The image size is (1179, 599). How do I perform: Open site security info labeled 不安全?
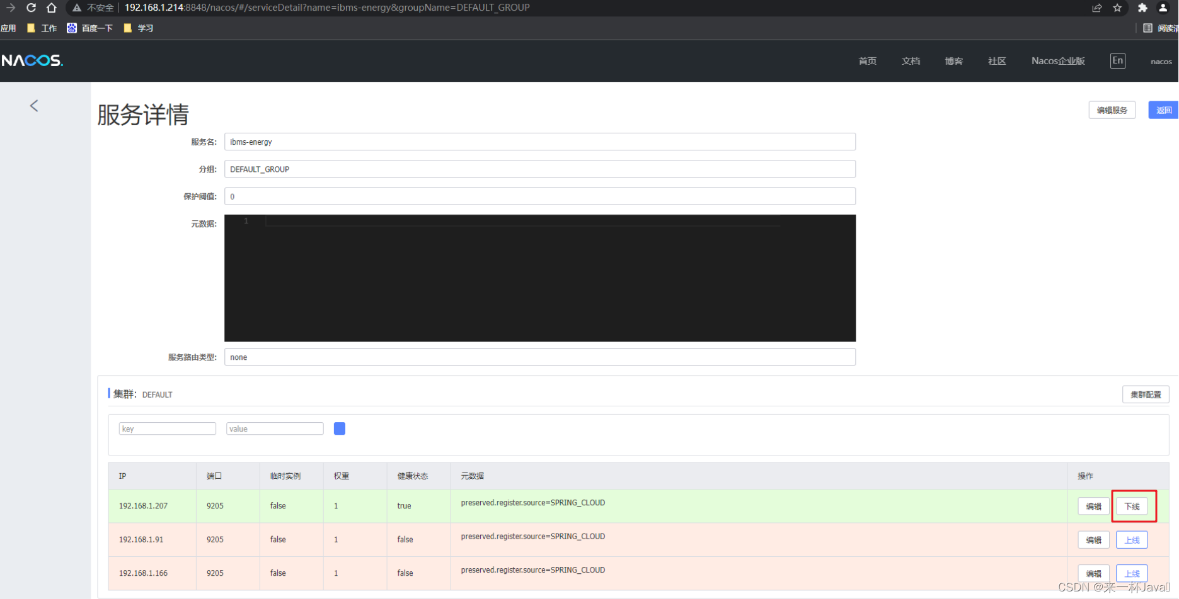pyautogui.click(x=98, y=8)
